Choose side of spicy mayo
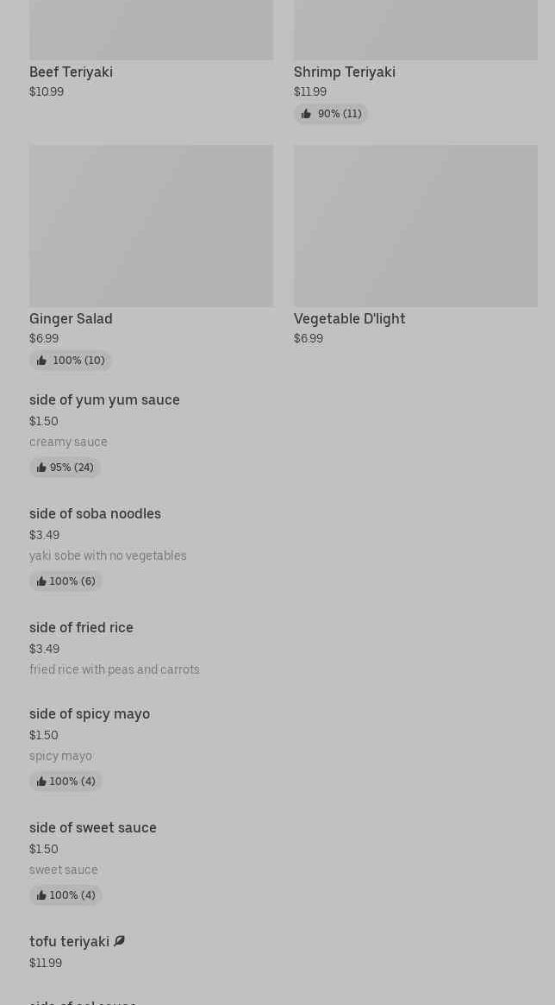The width and height of the screenshot is (555, 1005). click(90, 713)
